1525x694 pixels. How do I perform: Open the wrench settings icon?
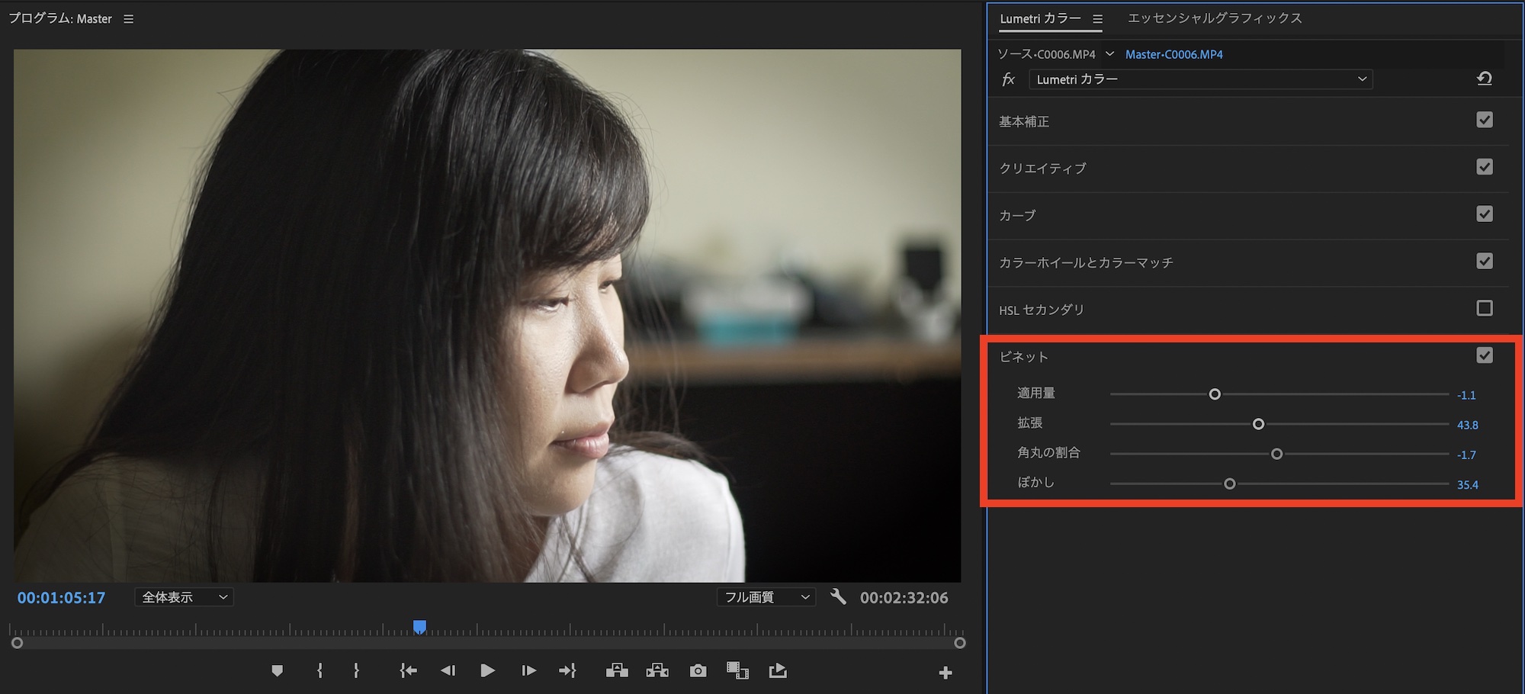[838, 597]
